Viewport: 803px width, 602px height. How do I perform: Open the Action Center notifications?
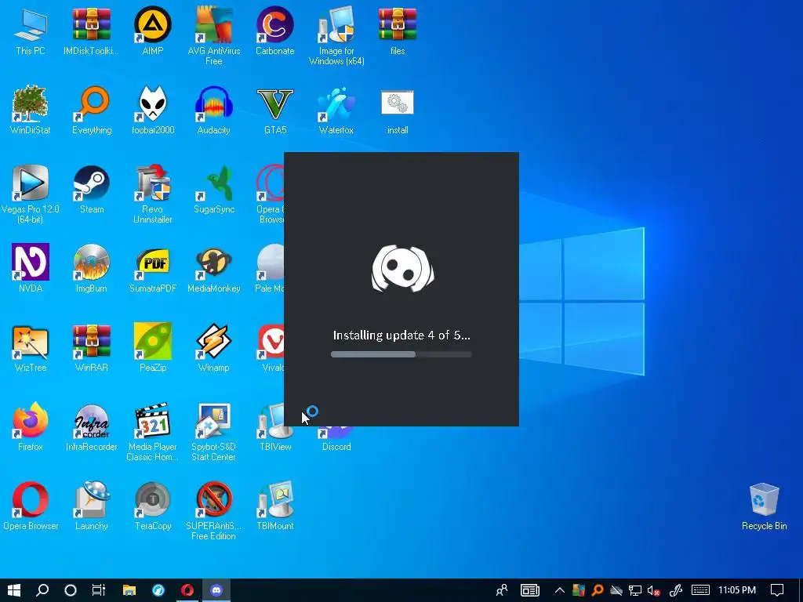tap(777, 590)
